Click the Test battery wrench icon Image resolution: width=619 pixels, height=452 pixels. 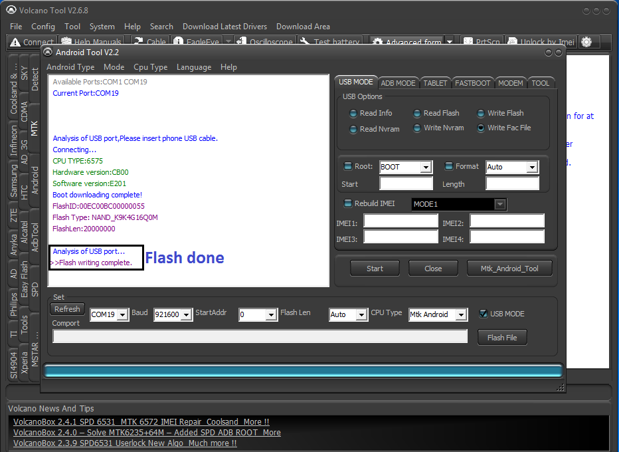pyautogui.click(x=304, y=42)
